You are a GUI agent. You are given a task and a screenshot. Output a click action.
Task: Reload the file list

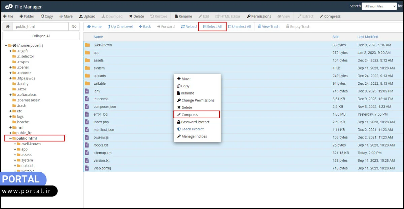189,27
